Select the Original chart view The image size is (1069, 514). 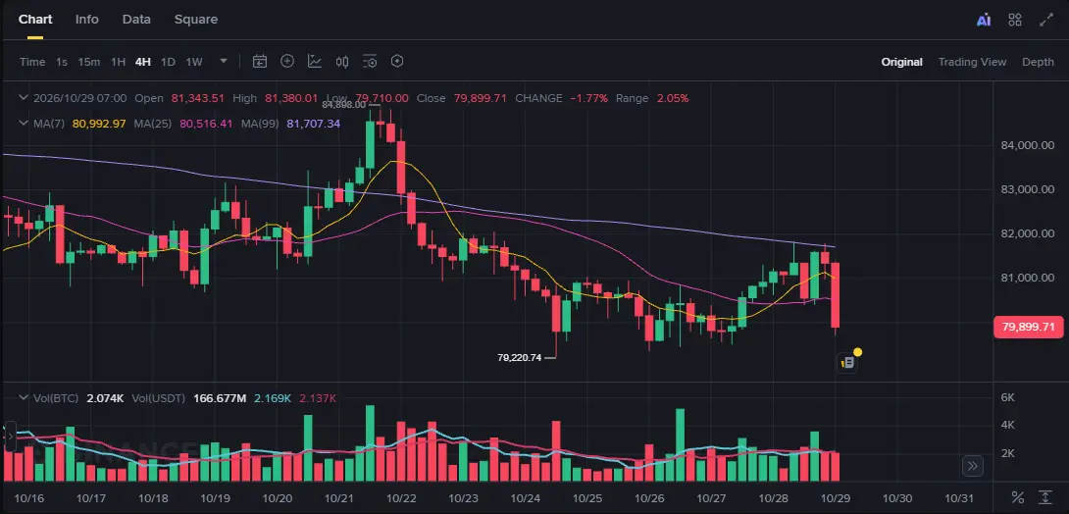901,62
